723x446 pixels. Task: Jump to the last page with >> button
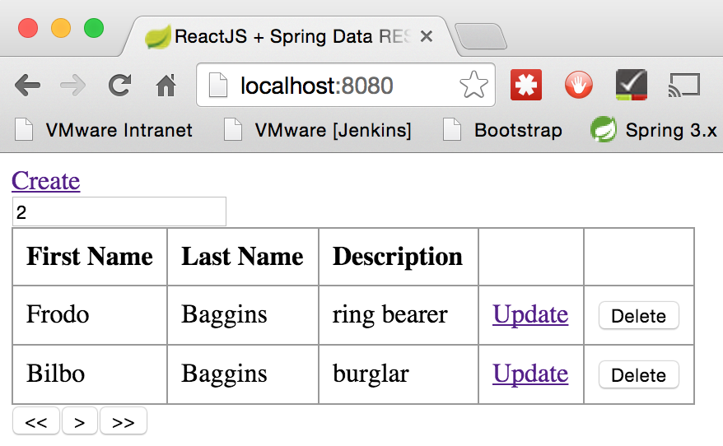coord(124,422)
